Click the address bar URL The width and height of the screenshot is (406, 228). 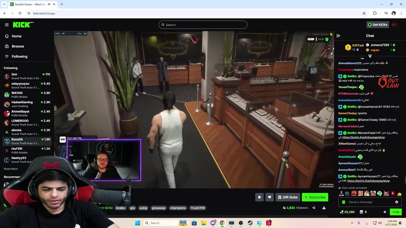coord(44,13)
